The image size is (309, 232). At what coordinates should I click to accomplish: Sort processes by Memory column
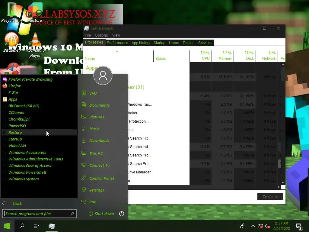223,56
